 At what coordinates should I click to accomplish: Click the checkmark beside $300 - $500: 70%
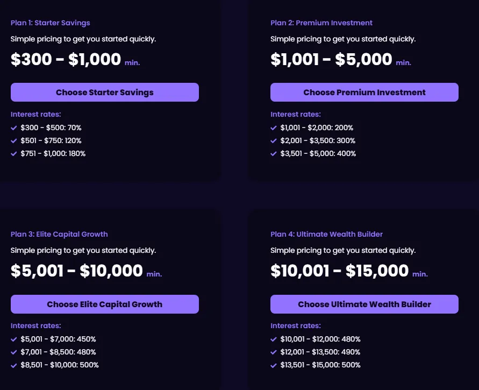coord(14,128)
